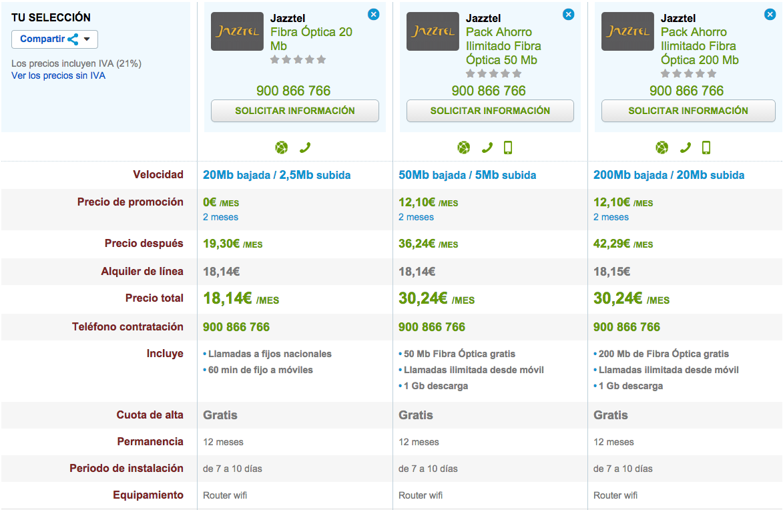Click the TU SELECCIÓN heading

(x=51, y=17)
